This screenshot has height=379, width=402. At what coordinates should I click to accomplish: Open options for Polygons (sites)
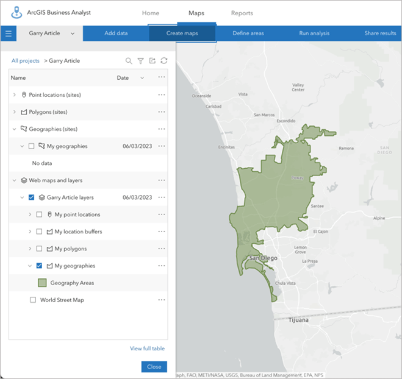(162, 112)
